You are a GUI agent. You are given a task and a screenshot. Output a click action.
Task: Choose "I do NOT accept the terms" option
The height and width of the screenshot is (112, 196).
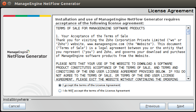tap(60, 91)
